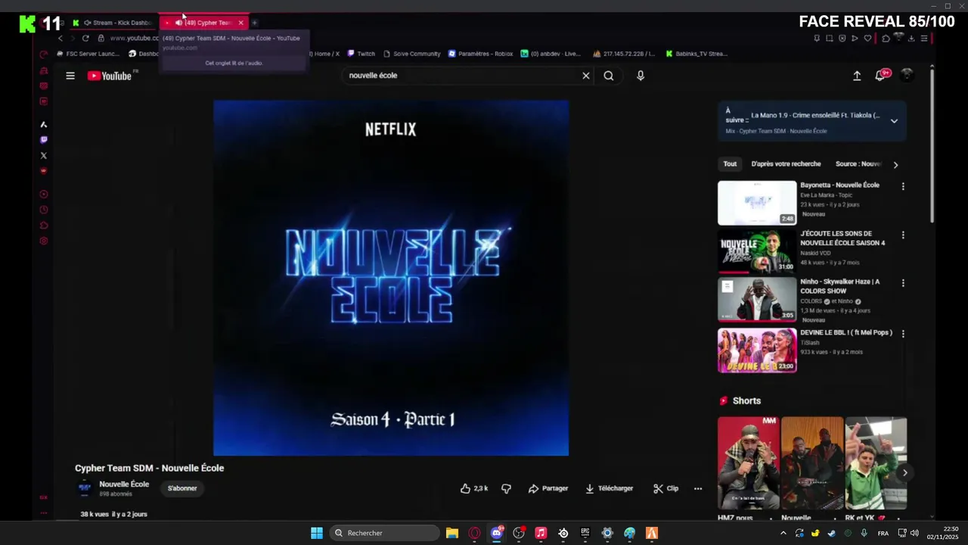Open more actions under the video
Viewport: 968px width, 545px height.
[x=698, y=488]
